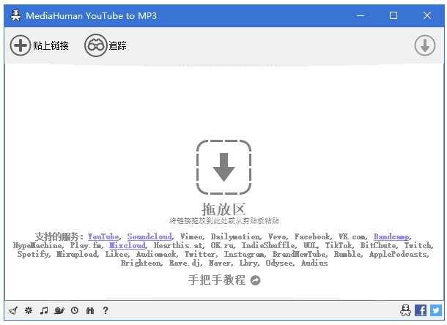Screen dimensions: 447x325
Task: Open the 追踪 tracking binoculars button
Action: 106,45
